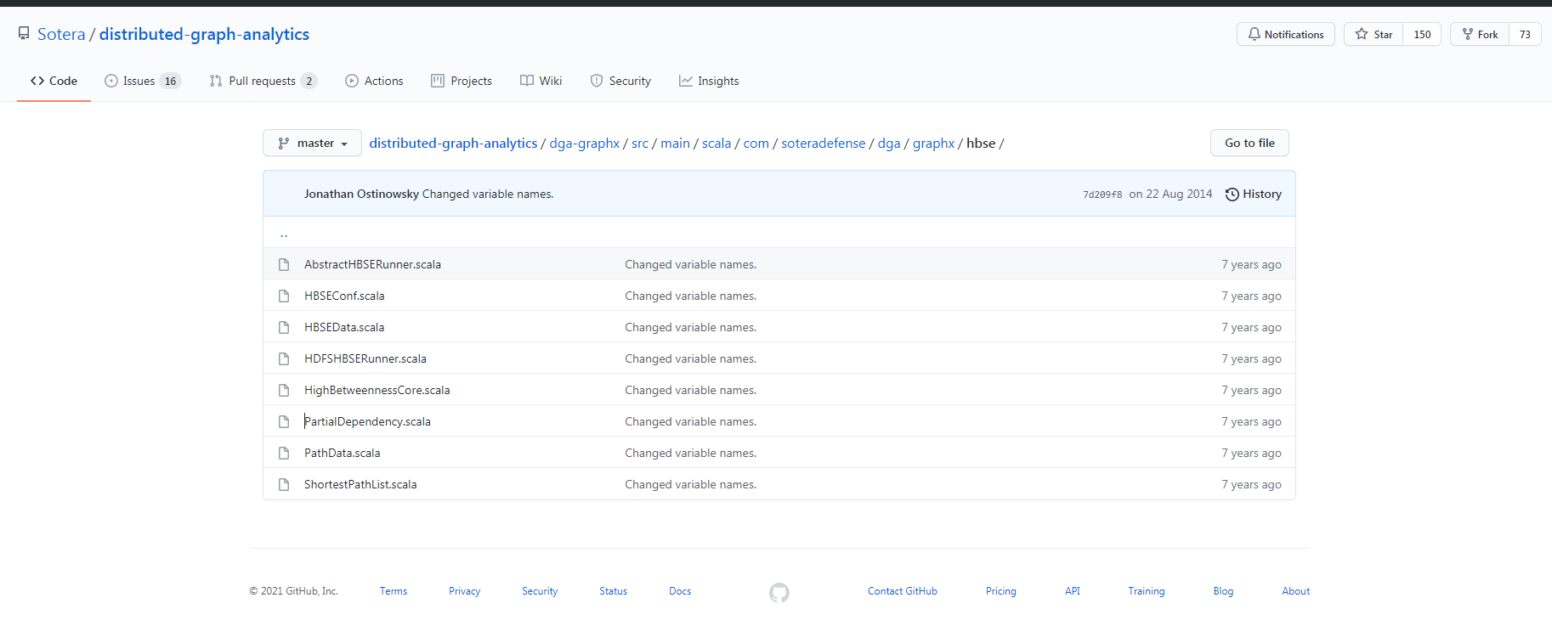The width and height of the screenshot is (1552, 626).
Task: Navigate to the graphx breadcrumb folder
Action: point(933,144)
